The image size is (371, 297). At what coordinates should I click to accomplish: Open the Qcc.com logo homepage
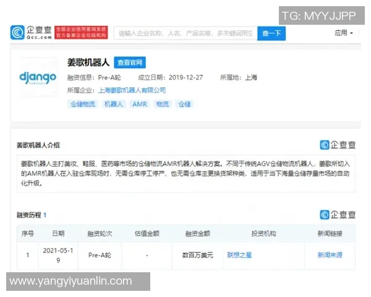(x=31, y=32)
